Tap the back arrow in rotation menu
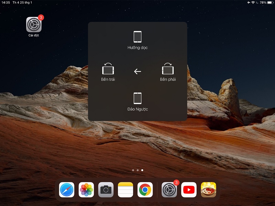Screen dimensions: 275x206 click(x=137, y=71)
